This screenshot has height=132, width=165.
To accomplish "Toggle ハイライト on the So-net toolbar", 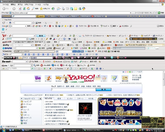I will point(47,62).
